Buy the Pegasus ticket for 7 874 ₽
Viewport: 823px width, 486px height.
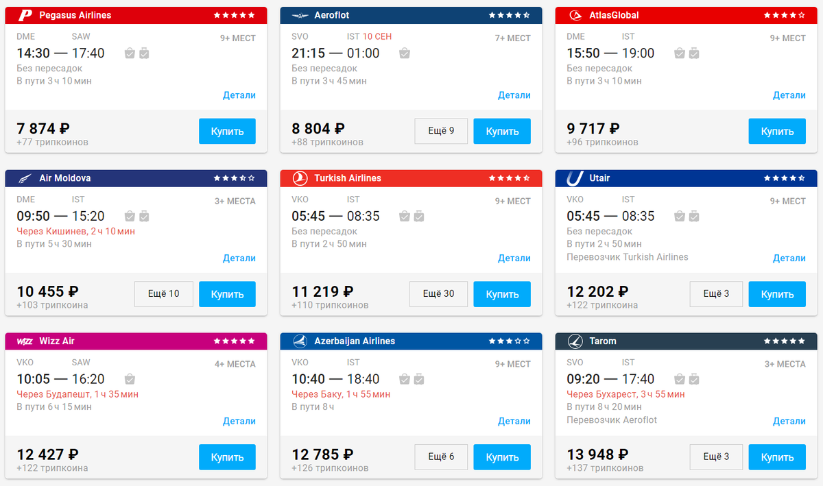[x=227, y=131]
